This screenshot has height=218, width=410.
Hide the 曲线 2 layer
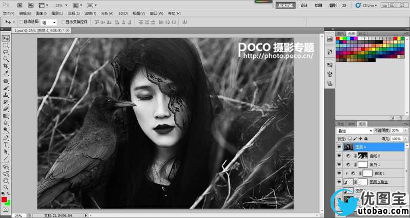pyautogui.click(x=339, y=156)
